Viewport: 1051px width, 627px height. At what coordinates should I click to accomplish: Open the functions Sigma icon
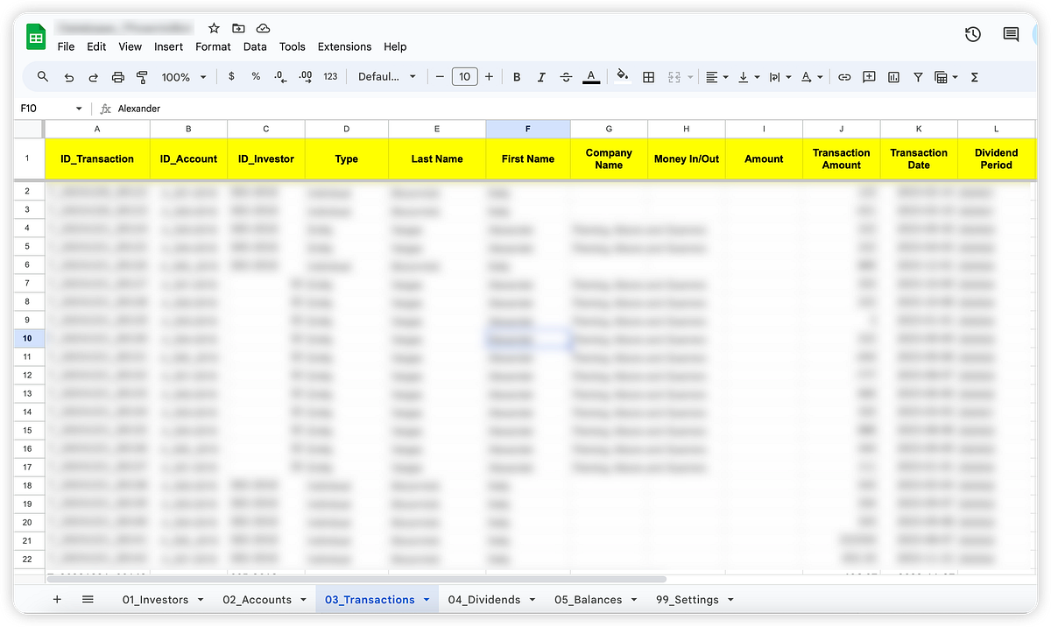click(x=974, y=77)
